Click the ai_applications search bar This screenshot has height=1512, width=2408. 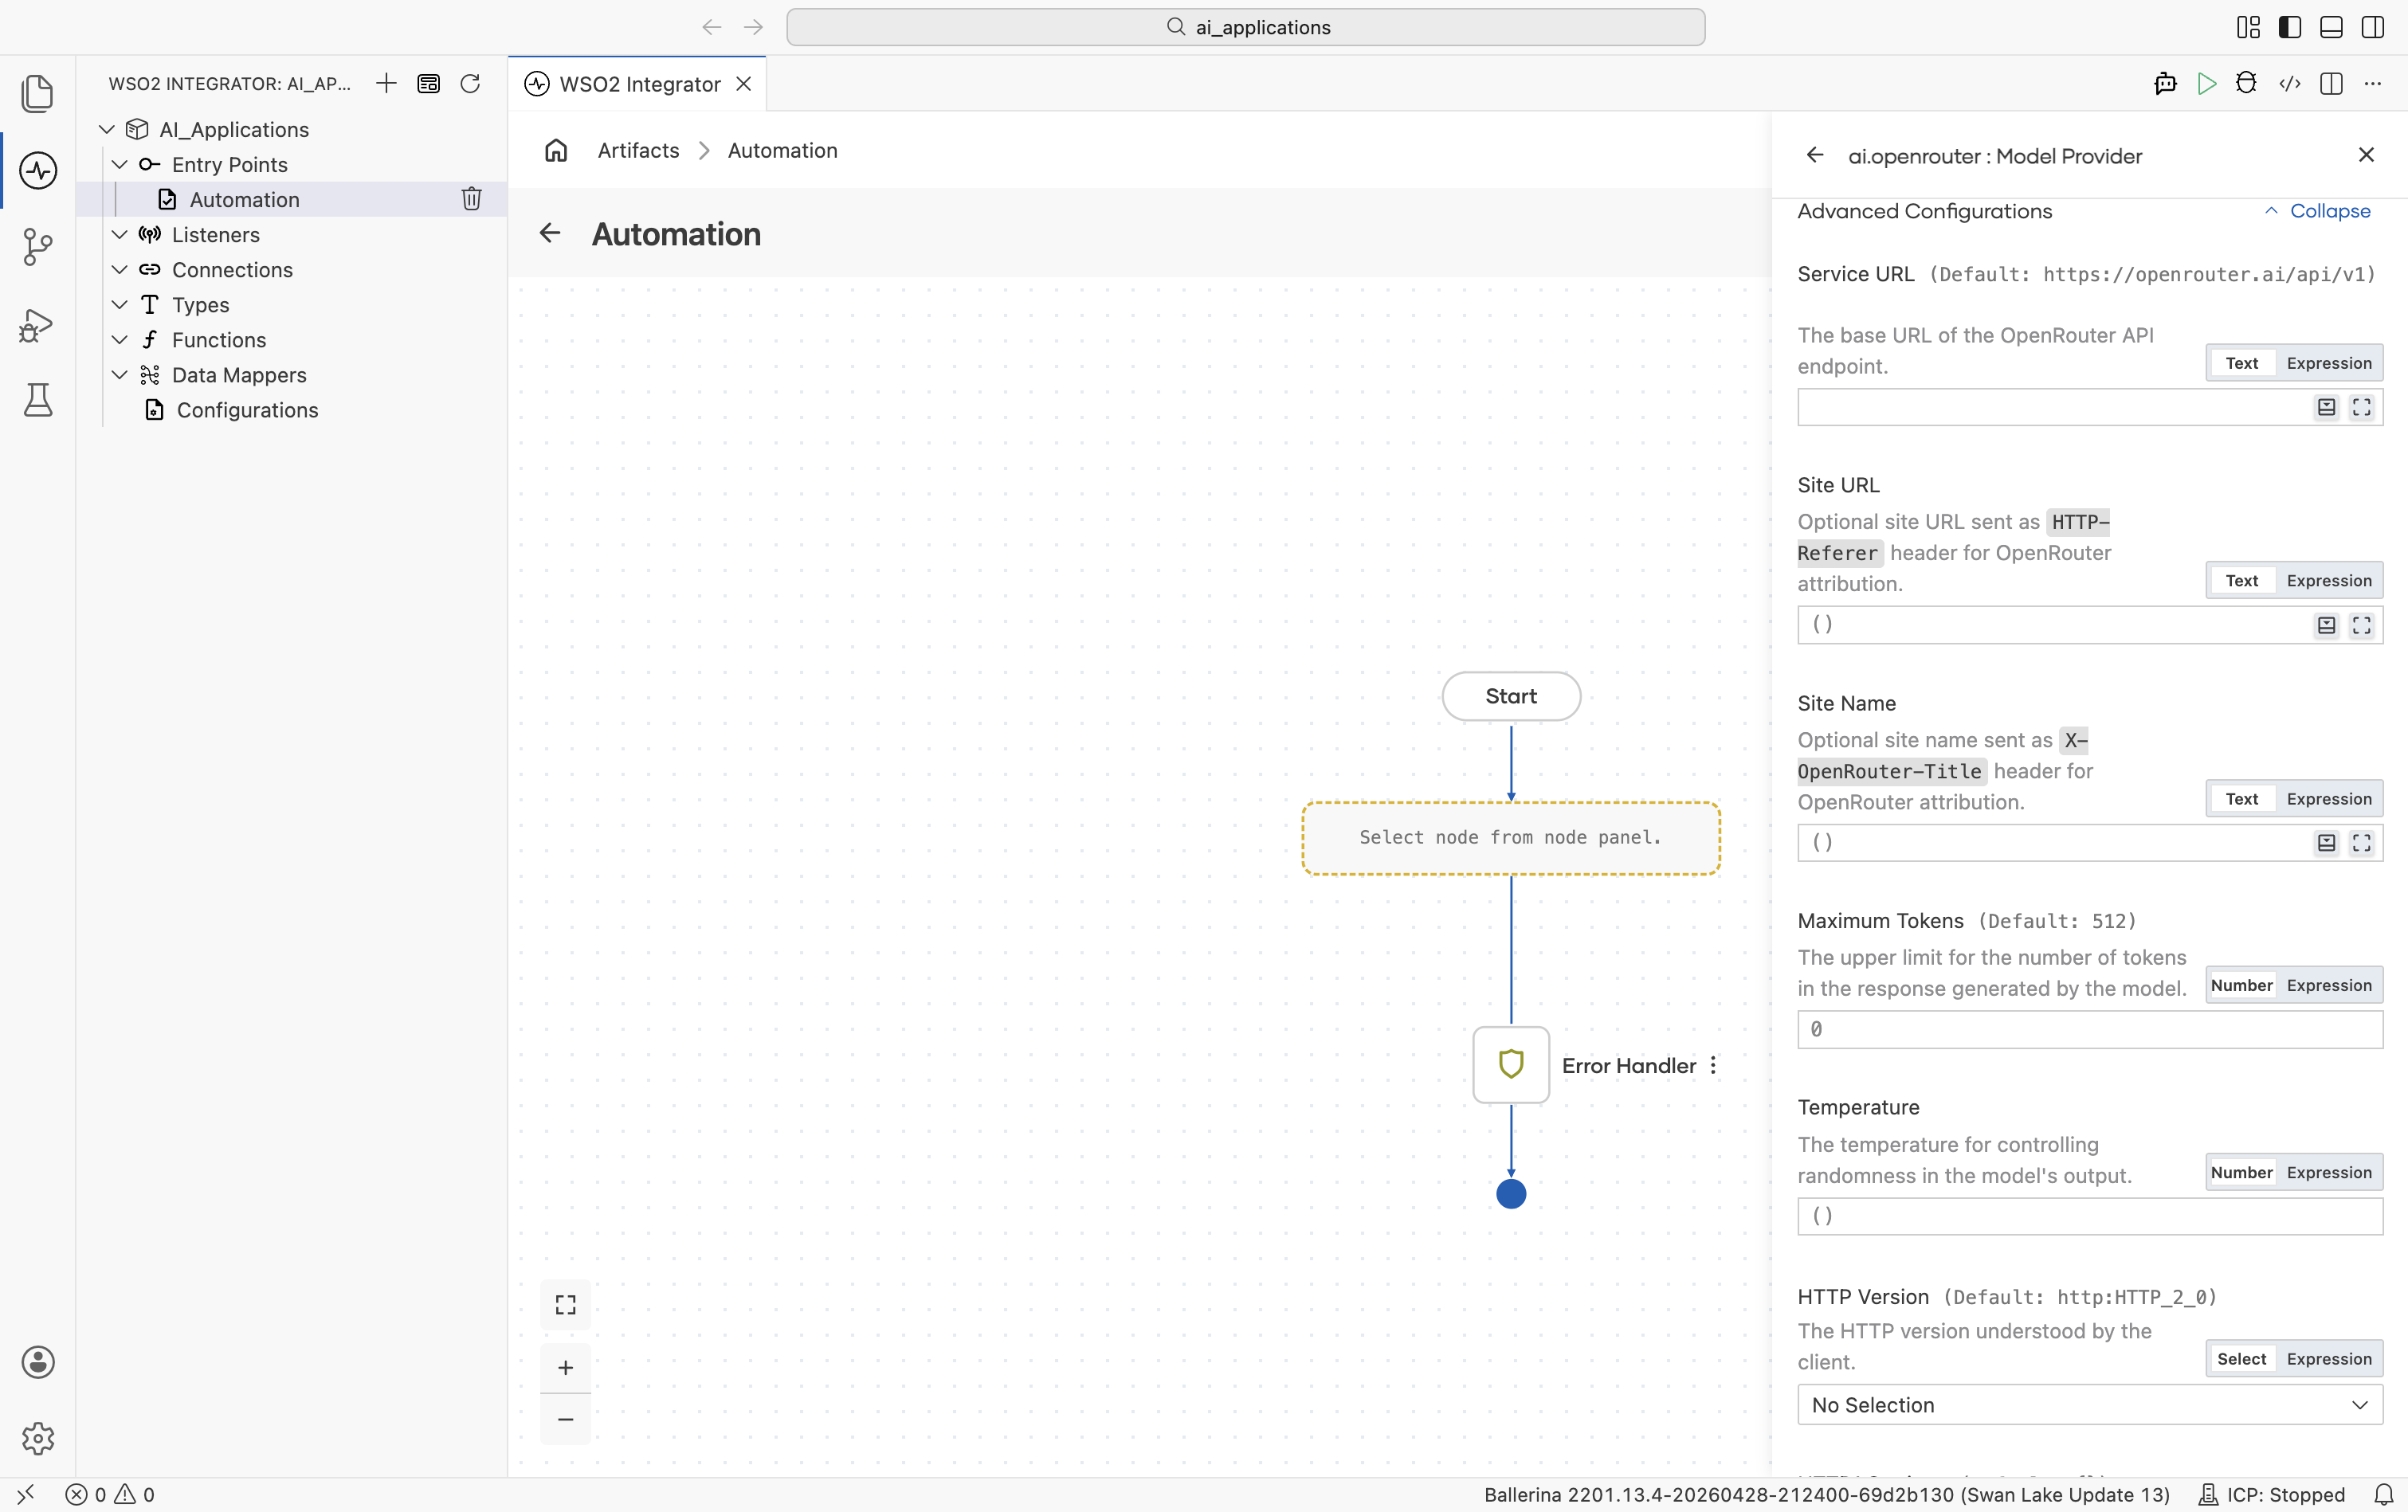click(x=1245, y=27)
